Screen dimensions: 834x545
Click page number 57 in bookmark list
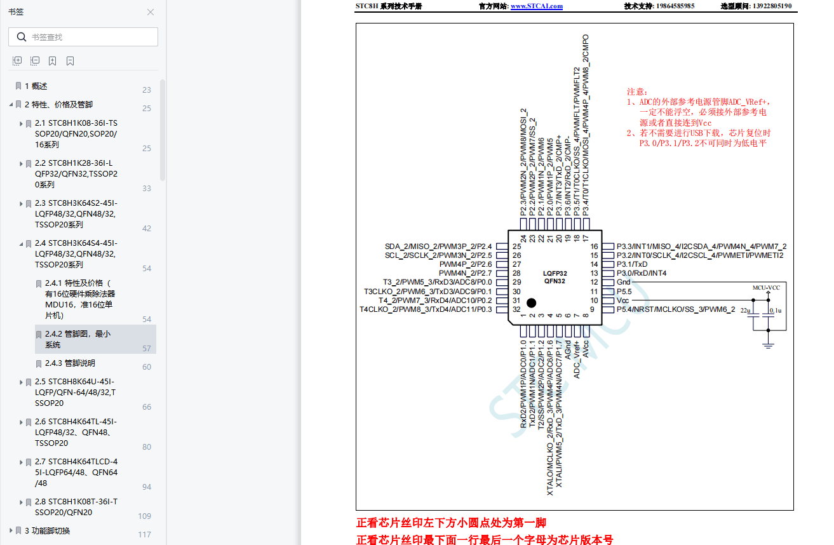coord(147,349)
